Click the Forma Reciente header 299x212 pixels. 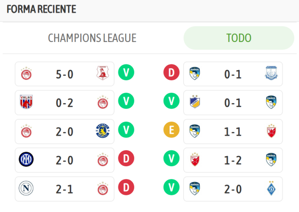pos(42,9)
